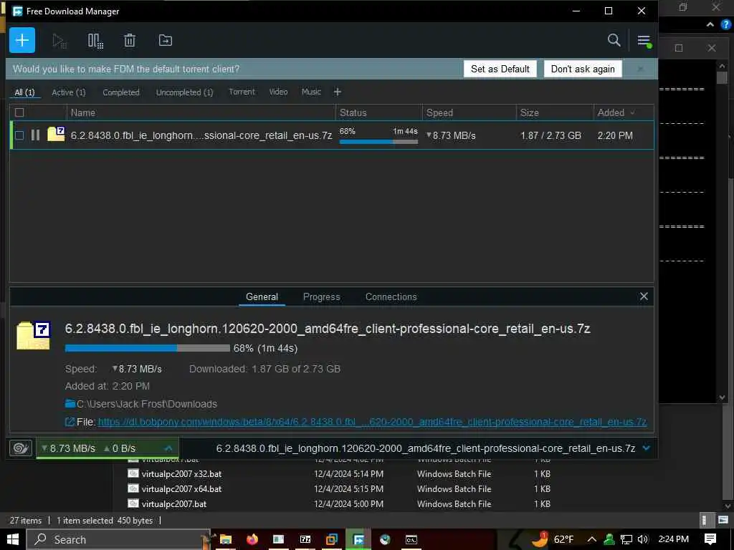Viewport: 734px width, 550px height.
Task: Select virtualpc2007 x64.bat in Explorer
Action: coord(181,488)
